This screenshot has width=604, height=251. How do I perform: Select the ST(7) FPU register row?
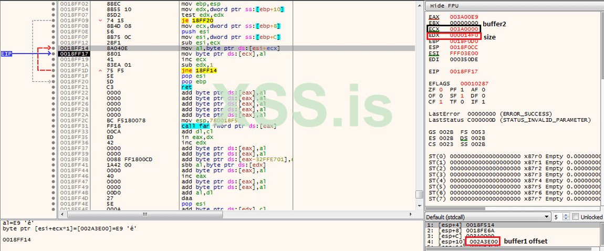coord(515,198)
